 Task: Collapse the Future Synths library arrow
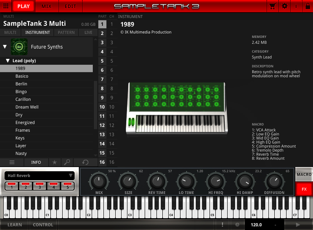5,47
